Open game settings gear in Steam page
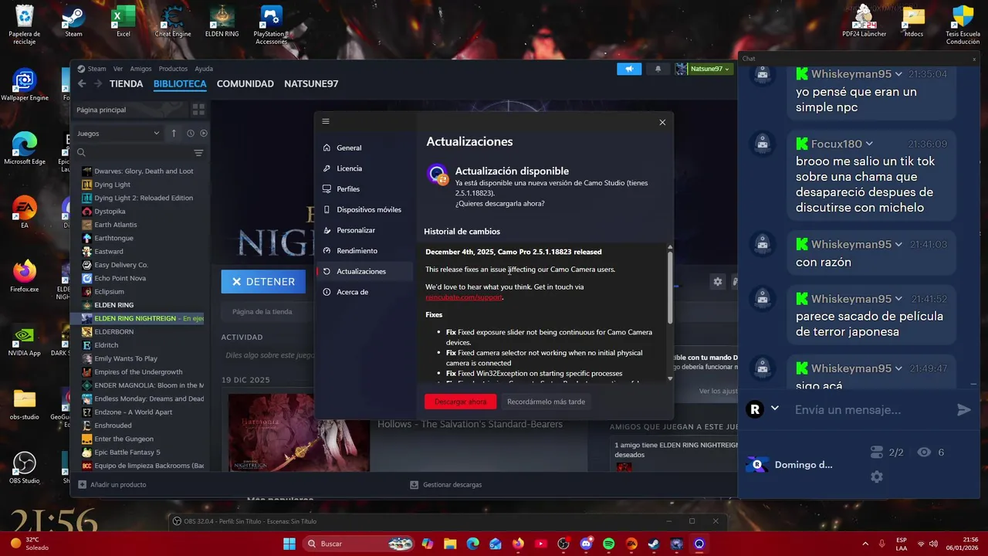The width and height of the screenshot is (988, 556). [x=718, y=282]
